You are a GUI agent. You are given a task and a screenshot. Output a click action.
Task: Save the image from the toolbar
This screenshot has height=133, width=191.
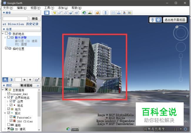[x=124, y=13]
